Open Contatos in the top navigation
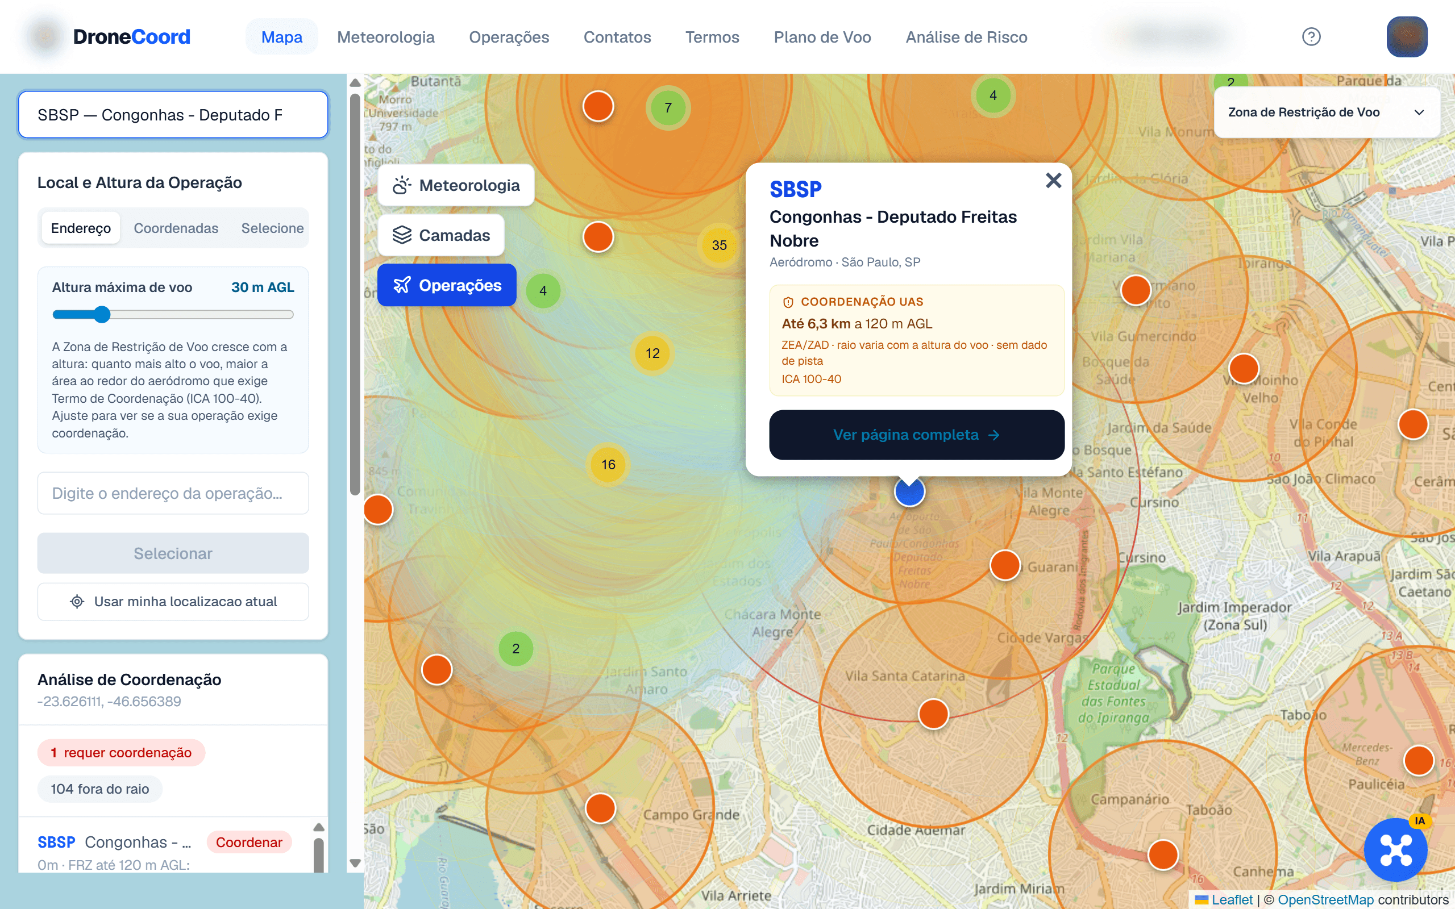 (x=617, y=37)
